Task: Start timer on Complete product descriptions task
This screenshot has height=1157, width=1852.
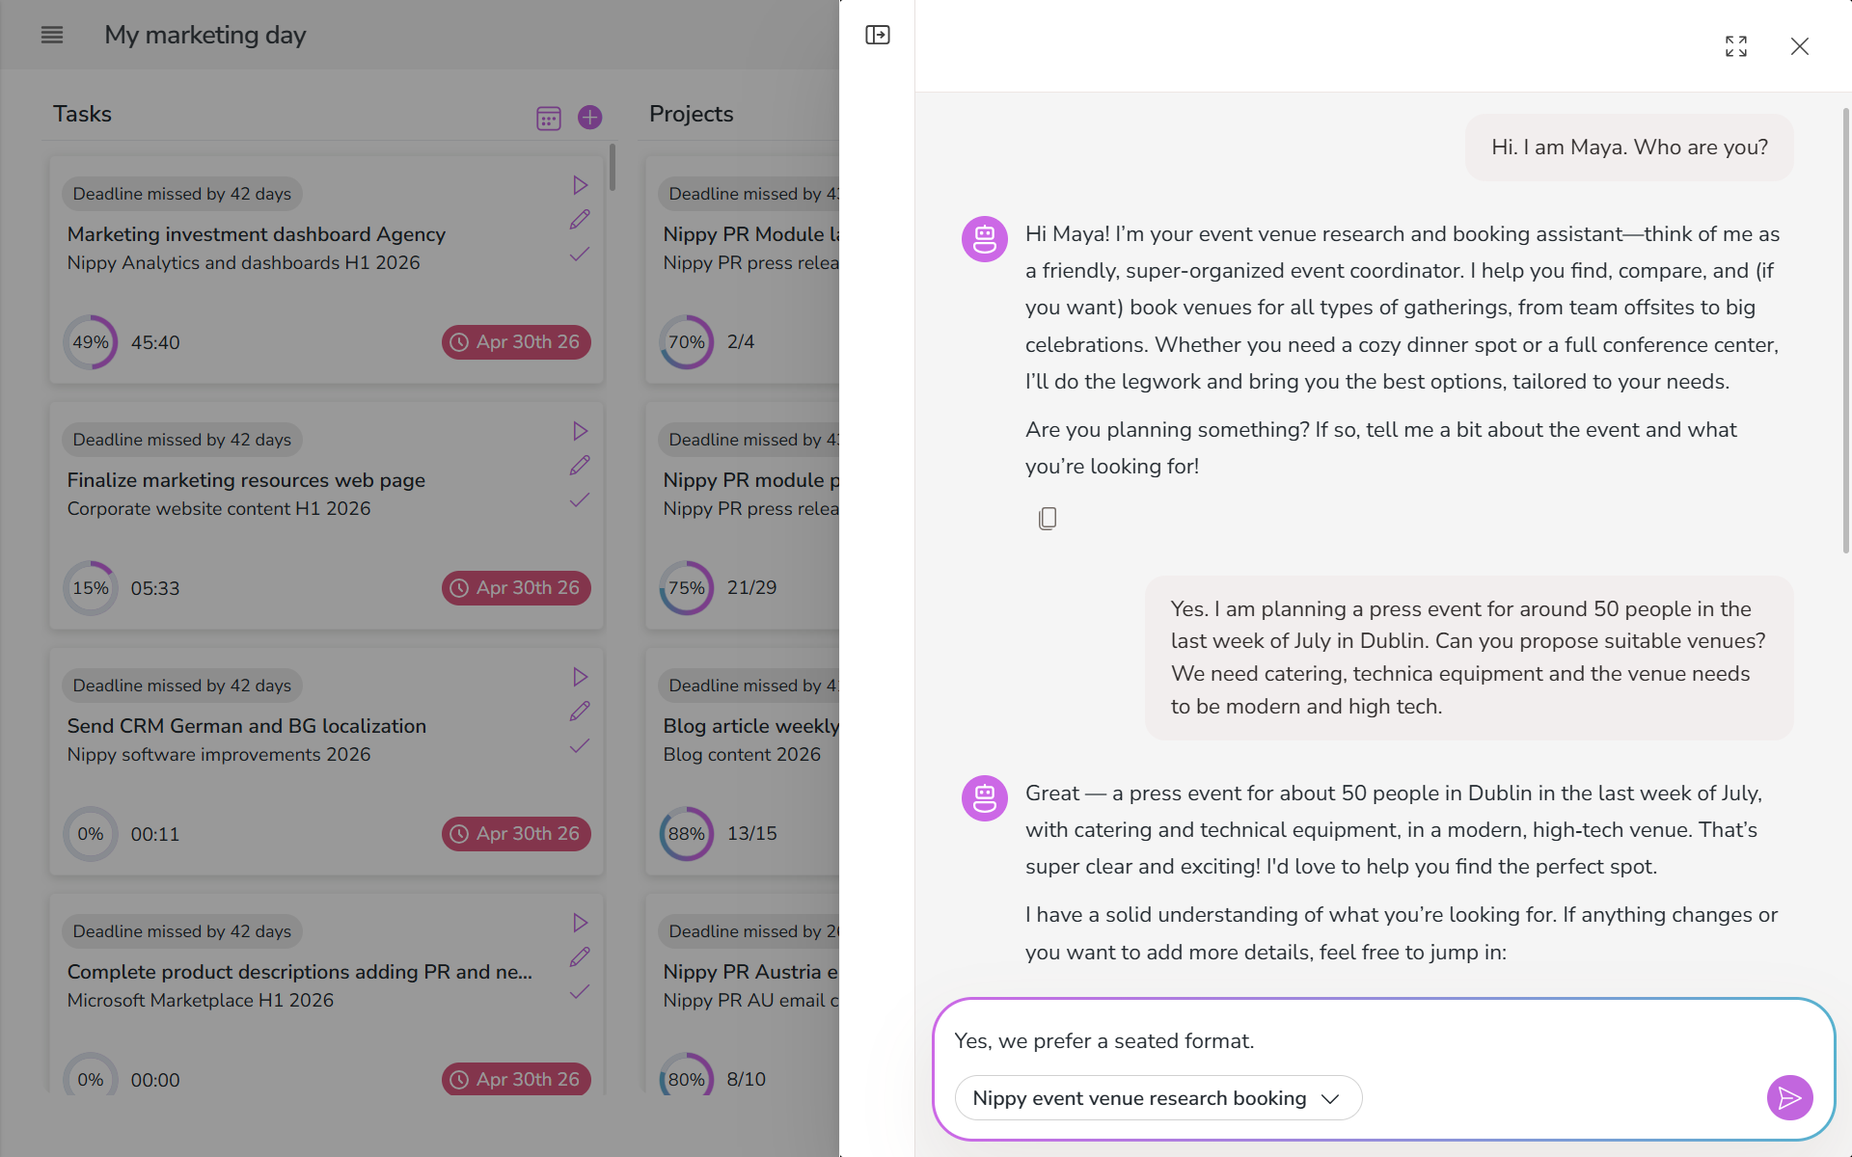Action: pyautogui.click(x=580, y=923)
